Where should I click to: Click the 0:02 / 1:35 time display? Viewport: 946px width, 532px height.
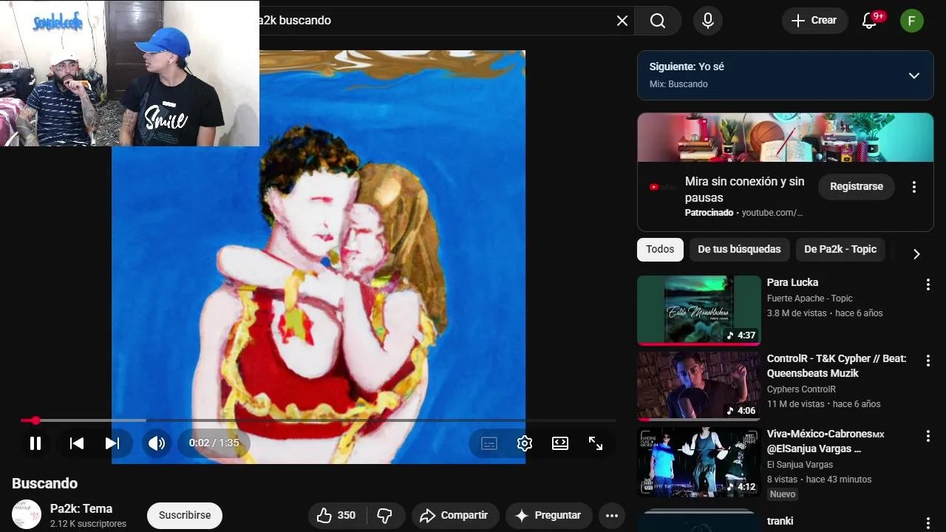coord(214,443)
